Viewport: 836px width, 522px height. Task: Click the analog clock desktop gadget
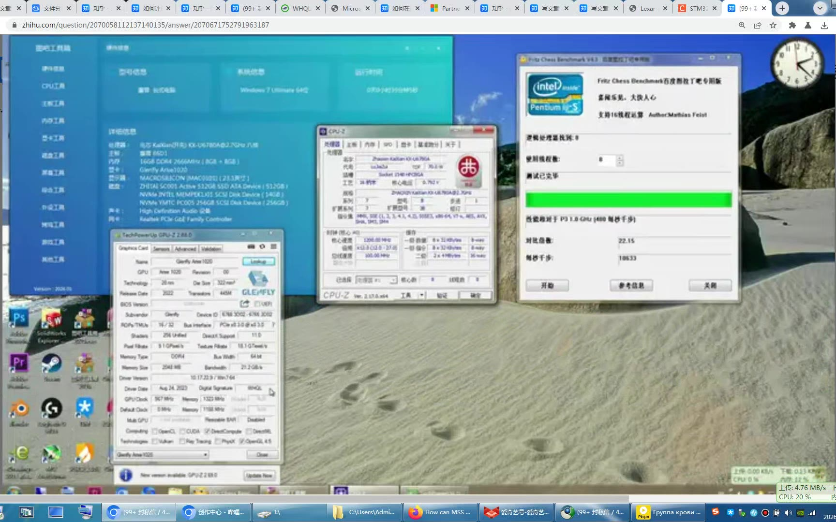[797, 64]
